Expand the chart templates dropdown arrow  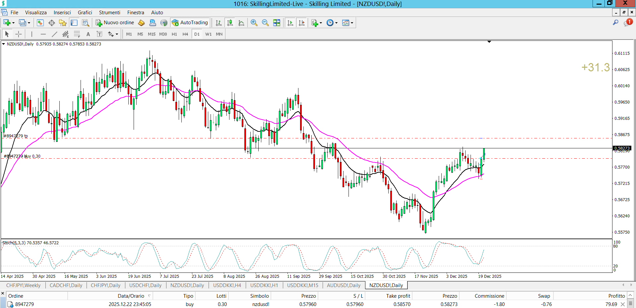[x=352, y=23]
